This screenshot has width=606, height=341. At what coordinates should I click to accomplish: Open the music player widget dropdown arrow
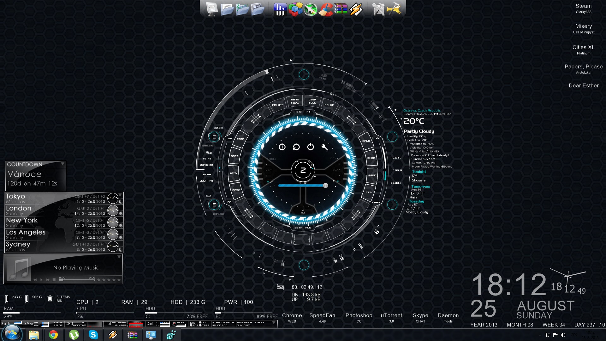[119, 257]
